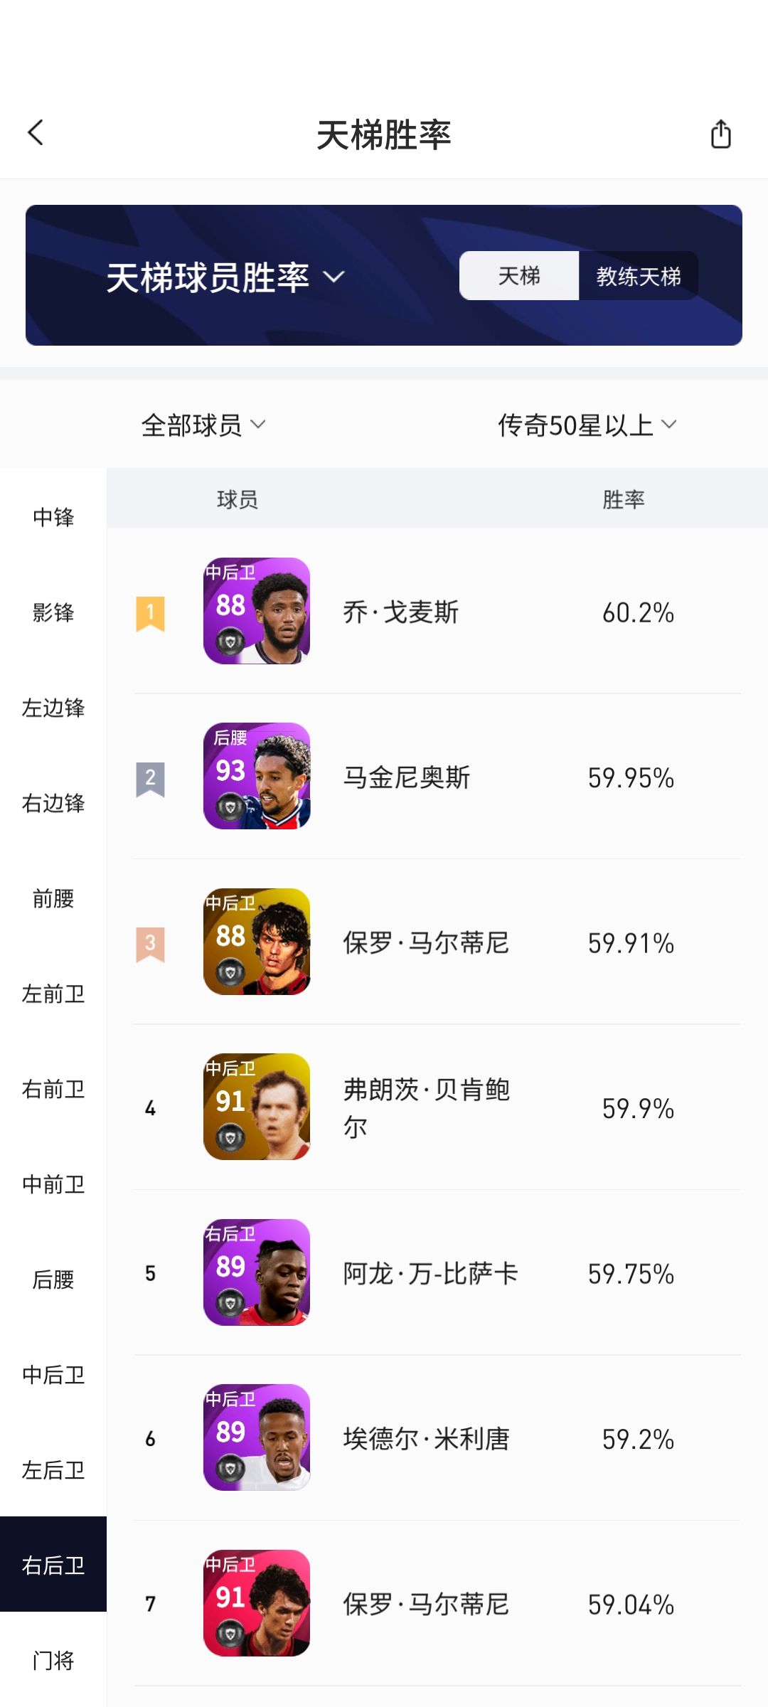Tap the silver rank 2 ribbon badge

click(x=150, y=779)
